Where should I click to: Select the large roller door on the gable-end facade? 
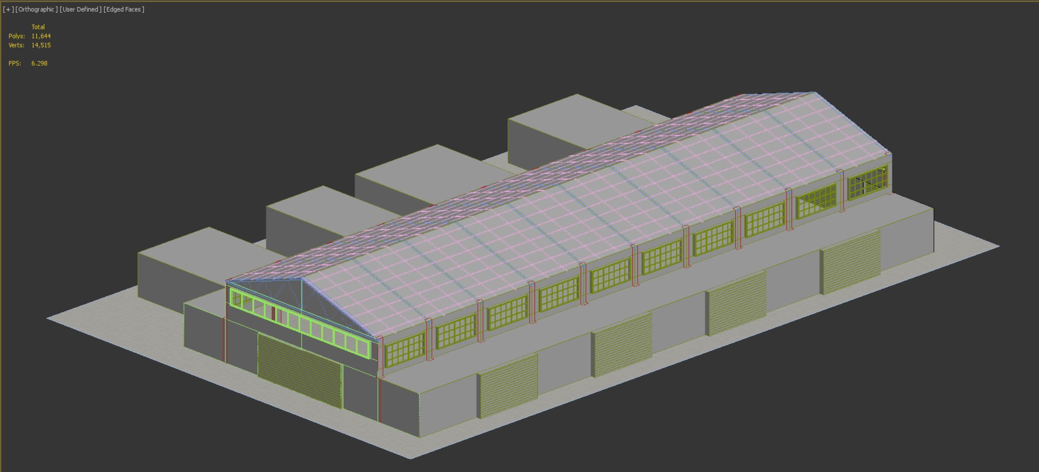pyautogui.click(x=300, y=371)
